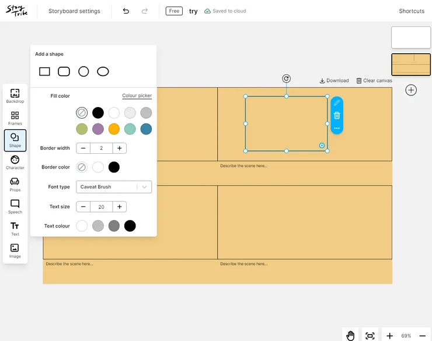Open the Caveat Brush font dropdown
The image size is (432, 341).
pyautogui.click(x=114, y=187)
